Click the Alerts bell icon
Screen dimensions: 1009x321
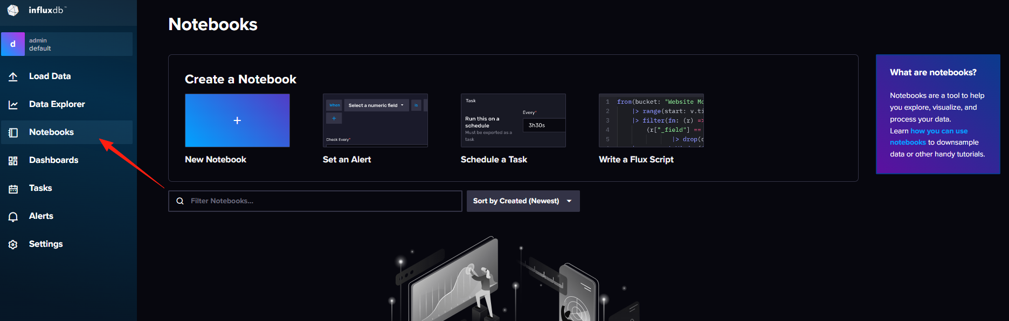(13, 216)
